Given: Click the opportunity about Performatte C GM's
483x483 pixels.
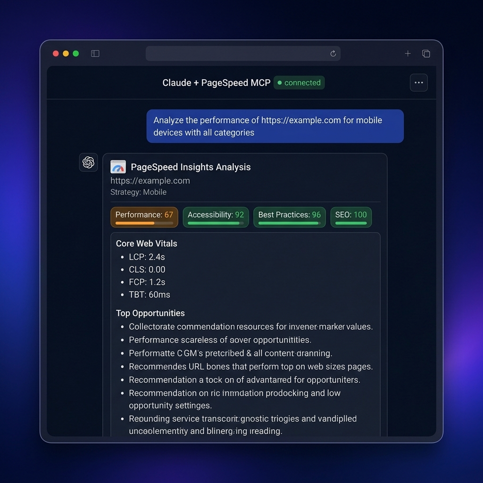Looking at the screenshot, I should (230, 353).
